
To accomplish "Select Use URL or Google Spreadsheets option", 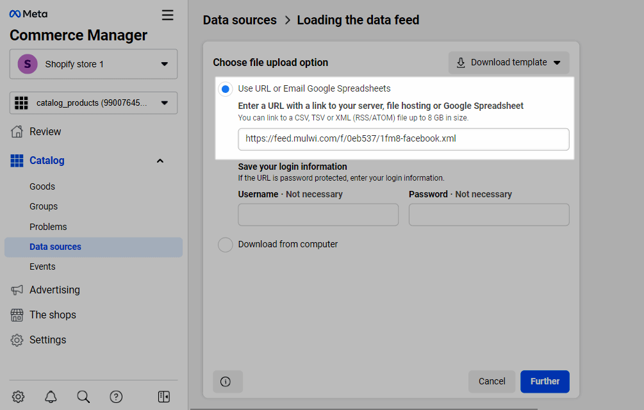I will [225, 89].
